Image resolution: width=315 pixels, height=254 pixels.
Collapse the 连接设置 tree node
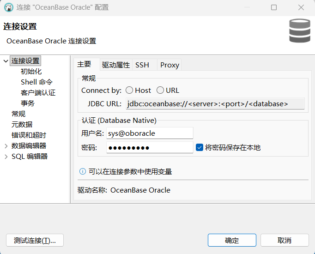(6, 61)
